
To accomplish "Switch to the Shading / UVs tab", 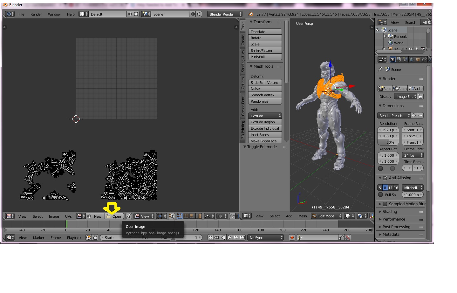I will click(243, 61).
